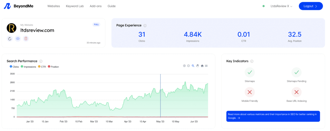Open the read more about matrices link
330x131 pixels.
click(273, 116)
